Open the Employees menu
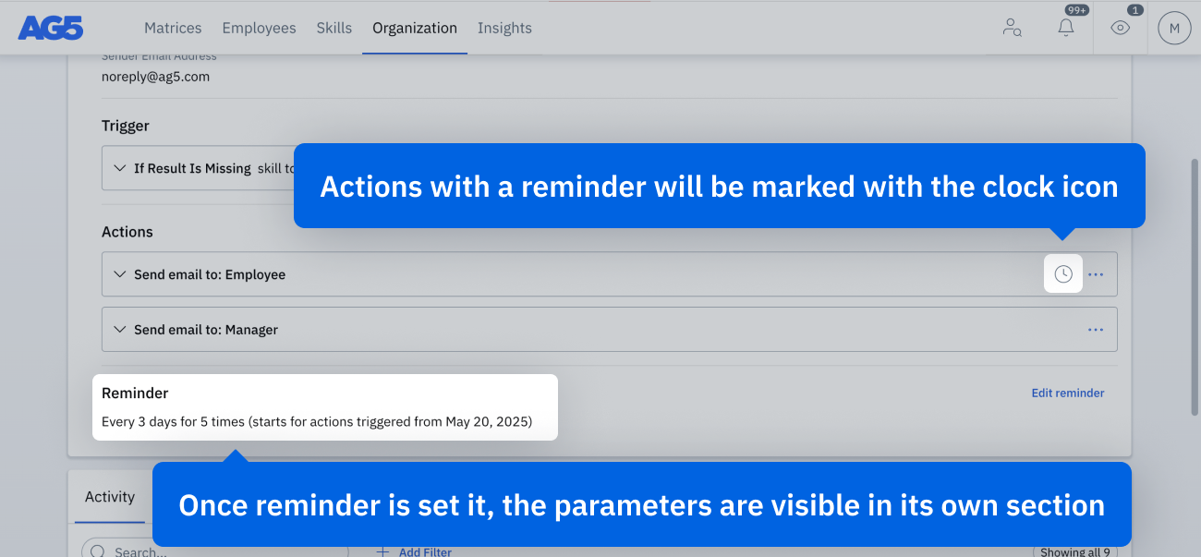 [259, 28]
